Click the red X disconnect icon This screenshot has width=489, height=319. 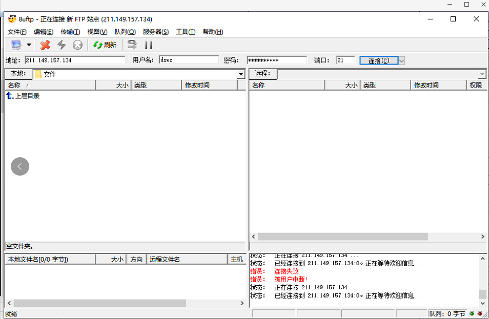[45, 45]
